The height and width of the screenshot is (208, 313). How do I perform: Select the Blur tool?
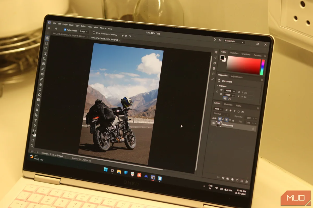[38, 105]
